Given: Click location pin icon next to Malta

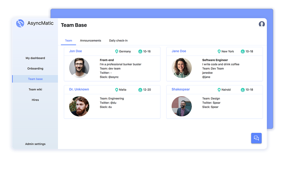Looking at the screenshot, I should pos(117,90).
